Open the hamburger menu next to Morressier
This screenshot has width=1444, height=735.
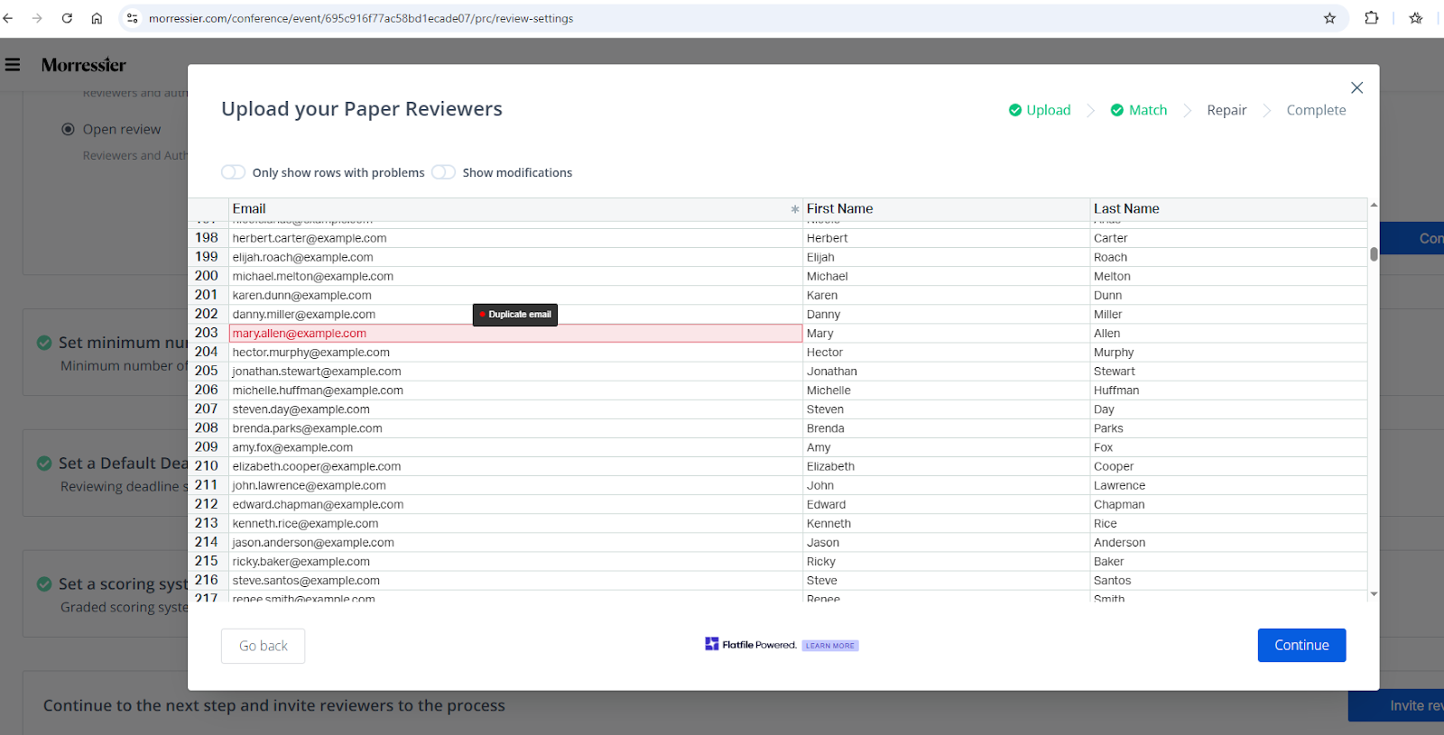point(13,65)
